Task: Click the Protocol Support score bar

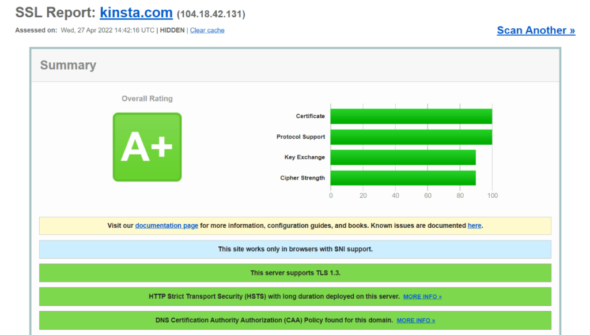Action: pos(411,137)
